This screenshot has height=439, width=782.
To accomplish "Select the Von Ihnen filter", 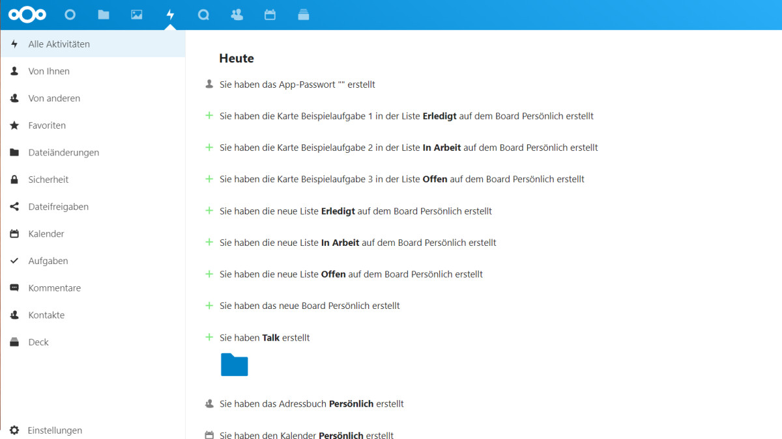I will click(93, 72).
